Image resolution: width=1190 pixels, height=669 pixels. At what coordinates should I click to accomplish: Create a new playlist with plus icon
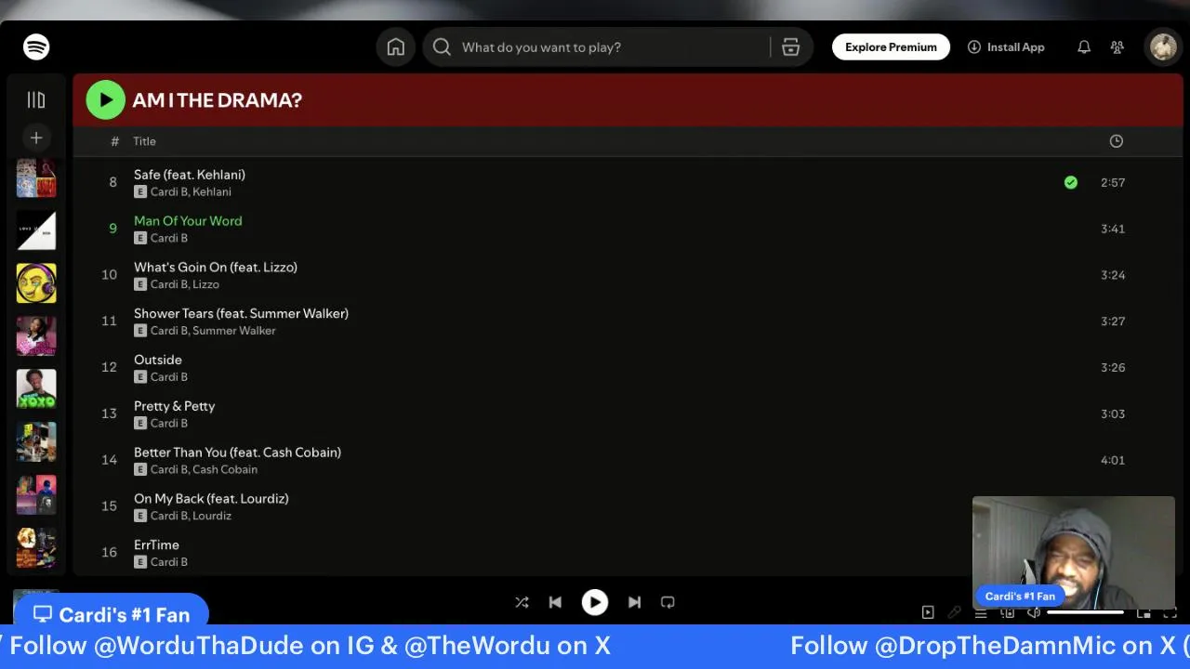[36, 138]
